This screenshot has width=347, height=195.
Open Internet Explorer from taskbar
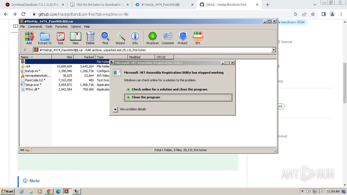[x=21, y=191]
